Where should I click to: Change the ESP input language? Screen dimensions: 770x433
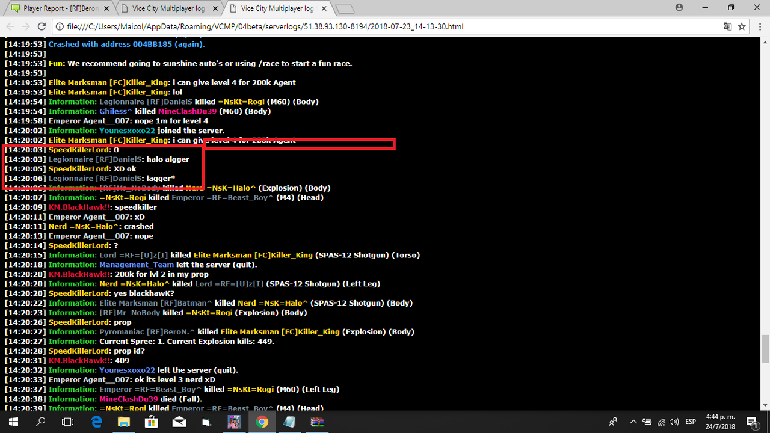click(x=691, y=422)
